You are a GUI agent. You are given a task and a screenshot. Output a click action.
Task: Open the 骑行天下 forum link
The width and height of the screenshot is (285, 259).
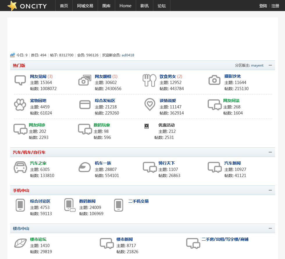click(166, 163)
